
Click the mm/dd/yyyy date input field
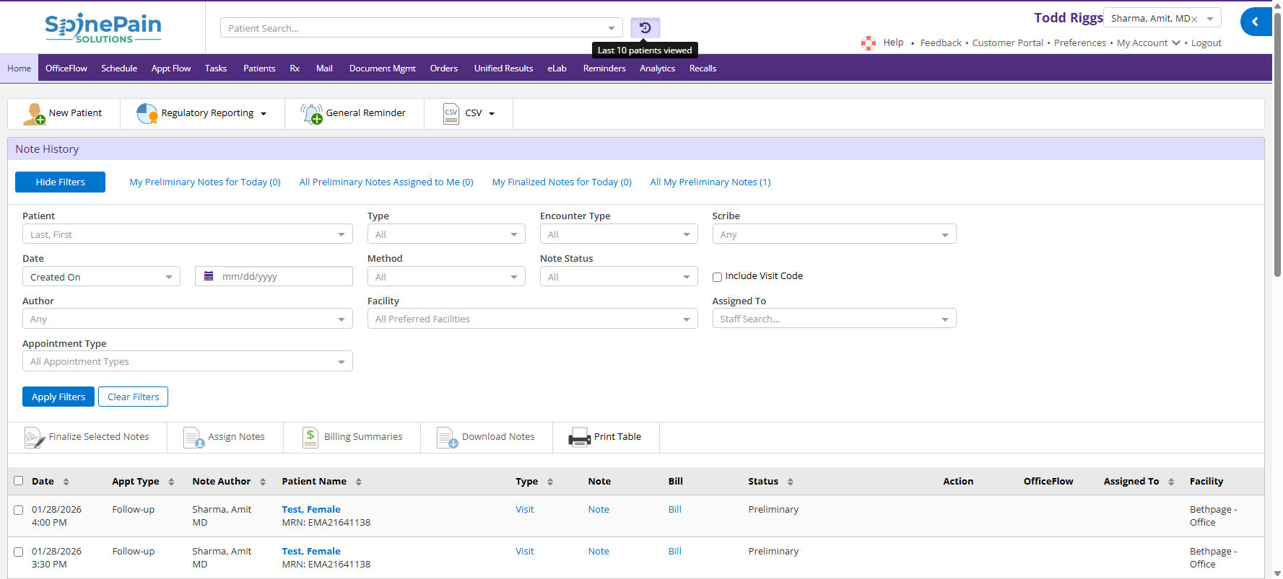tap(282, 277)
